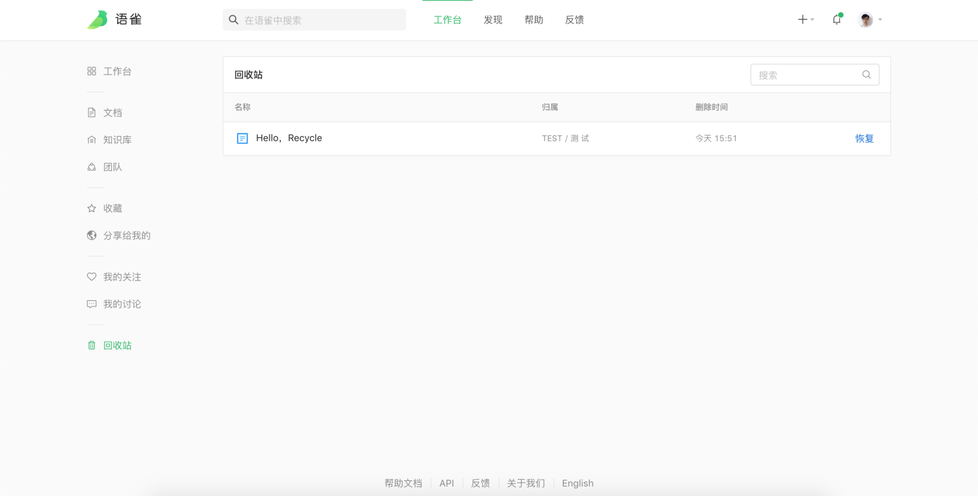Switch language via English footer link

pos(577,484)
